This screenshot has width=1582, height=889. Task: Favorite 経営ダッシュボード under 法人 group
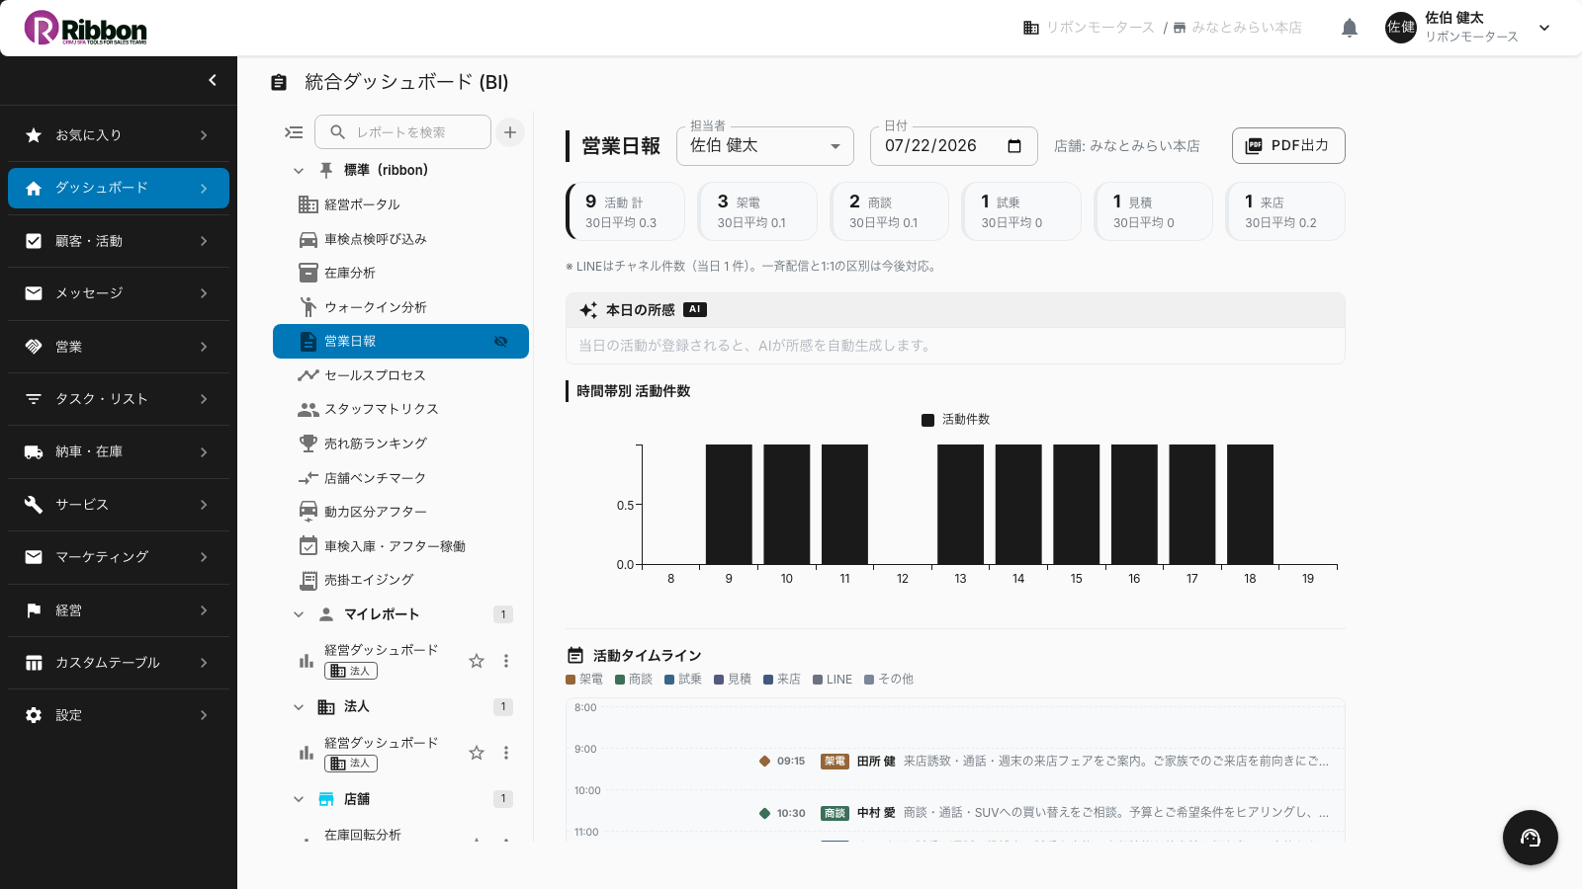click(x=477, y=753)
